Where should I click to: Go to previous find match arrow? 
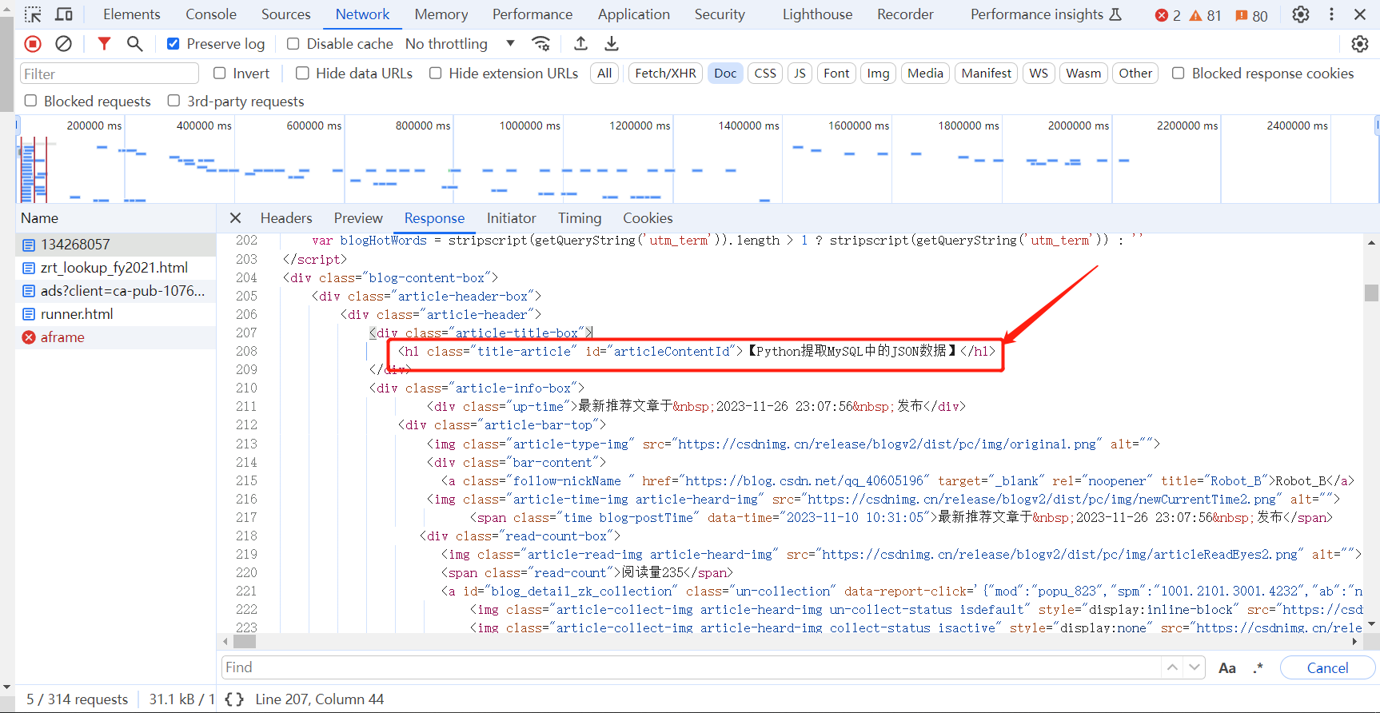point(1172,667)
